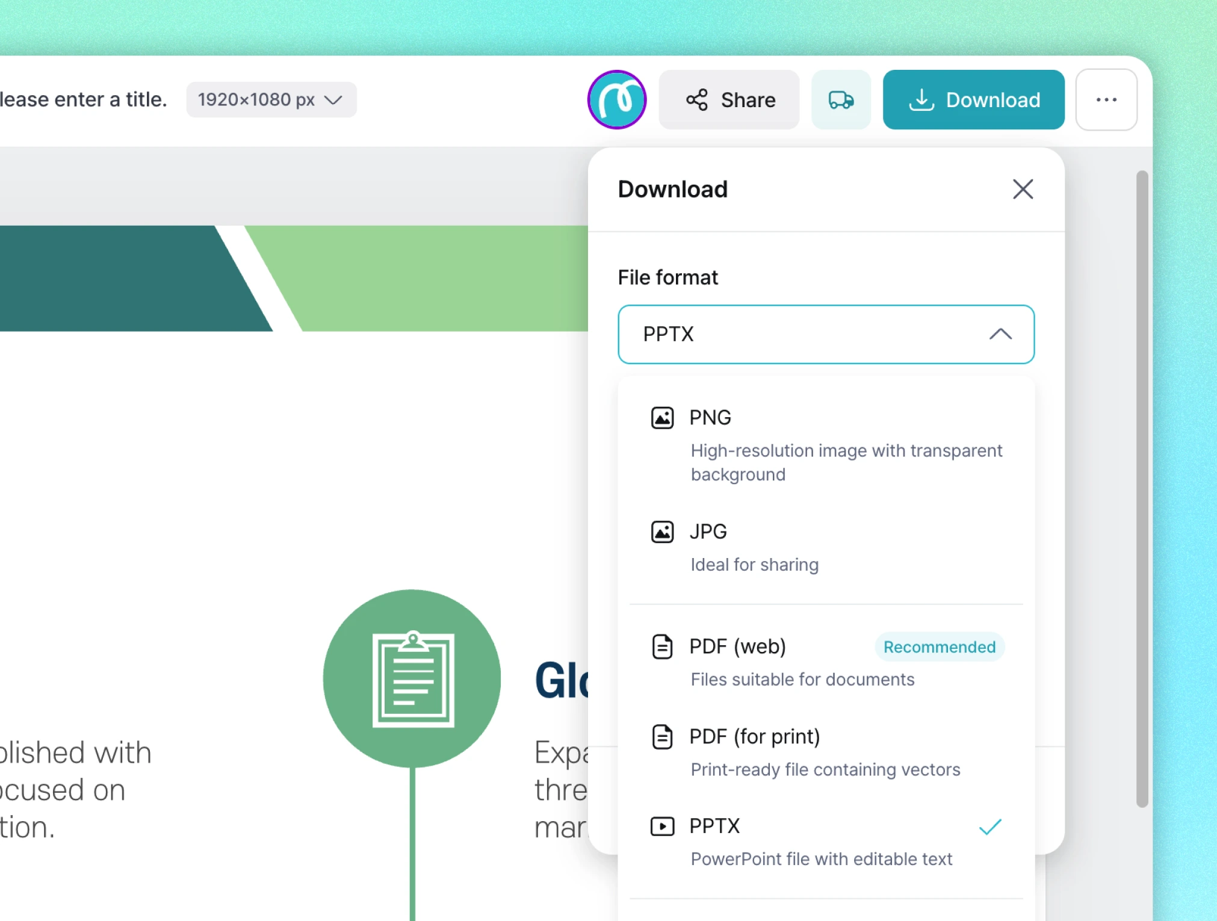Image resolution: width=1217 pixels, height=921 pixels.
Task: Click the JPG image icon
Action: point(662,532)
